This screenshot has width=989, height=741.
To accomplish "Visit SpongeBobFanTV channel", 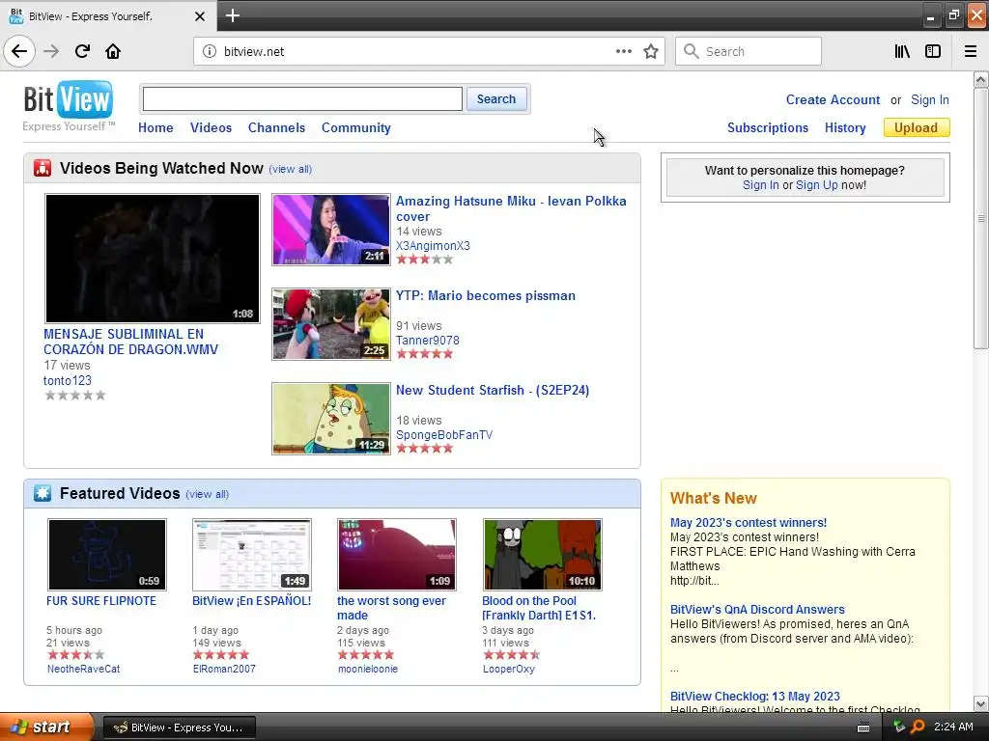I will pyautogui.click(x=444, y=435).
